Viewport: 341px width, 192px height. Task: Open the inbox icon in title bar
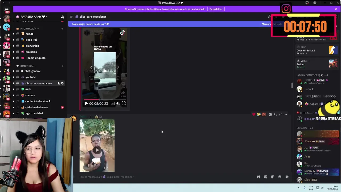coord(307,3)
